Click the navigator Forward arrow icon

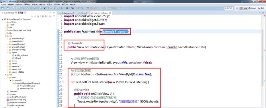tap(35, 16)
